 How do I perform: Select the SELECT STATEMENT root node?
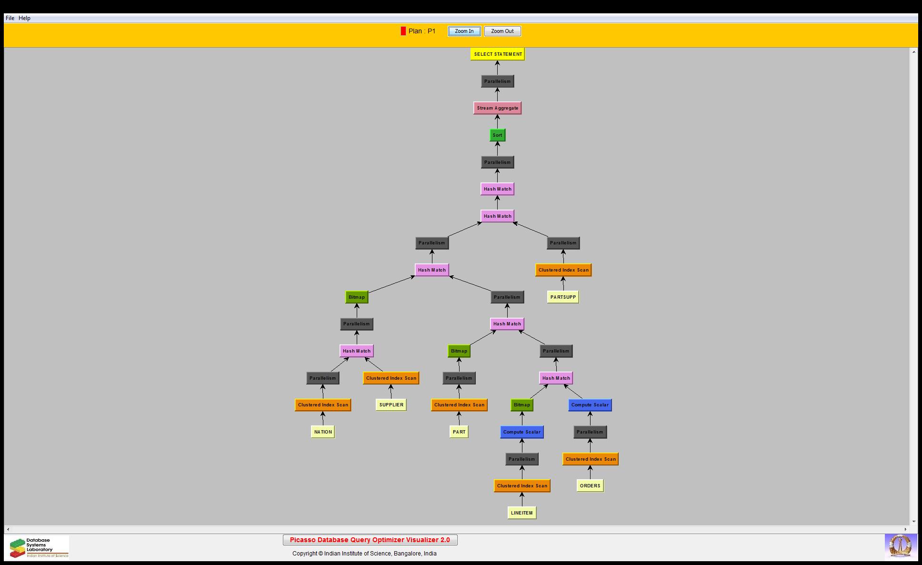[497, 54]
